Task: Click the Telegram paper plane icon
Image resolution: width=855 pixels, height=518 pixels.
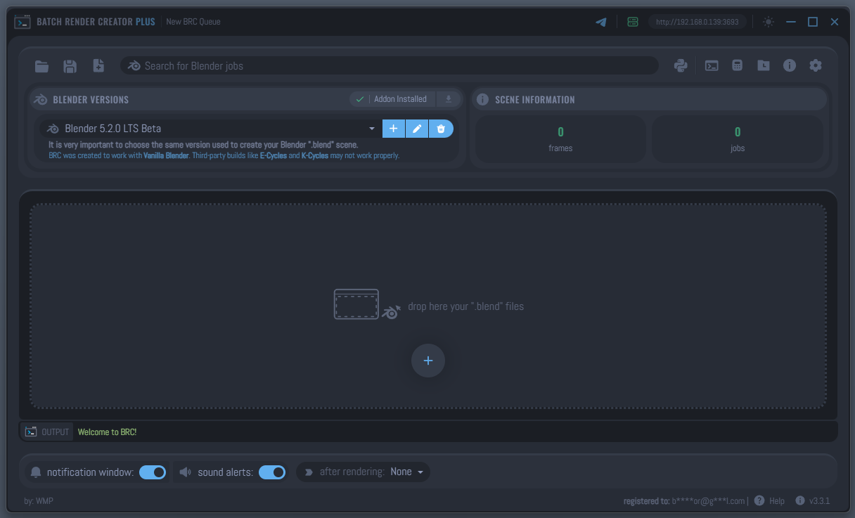Action: (x=601, y=22)
